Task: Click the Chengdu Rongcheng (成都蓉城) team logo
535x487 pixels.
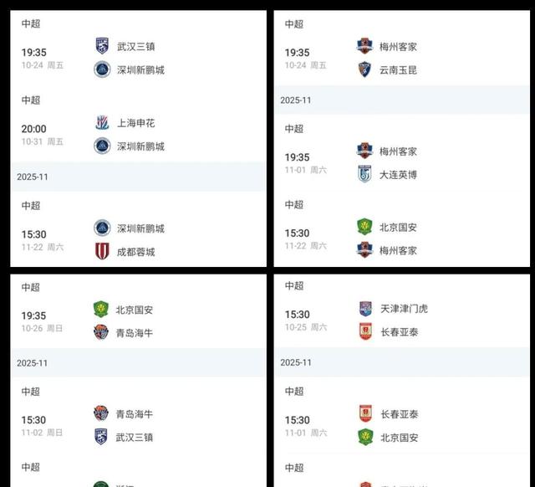Action: pyautogui.click(x=102, y=251)
